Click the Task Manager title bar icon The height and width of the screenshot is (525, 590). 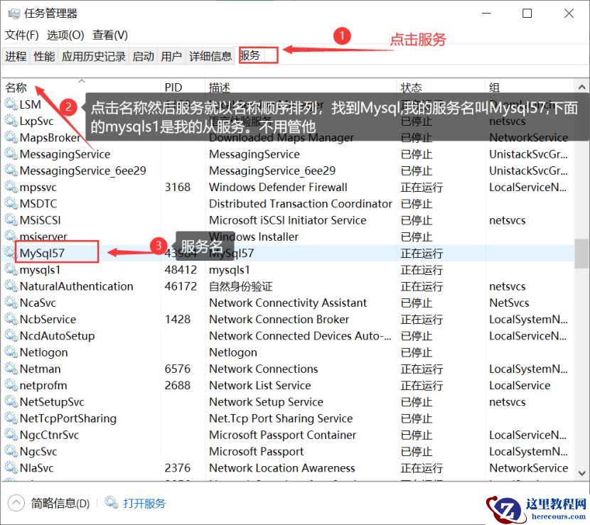click(x=14, y=13)
